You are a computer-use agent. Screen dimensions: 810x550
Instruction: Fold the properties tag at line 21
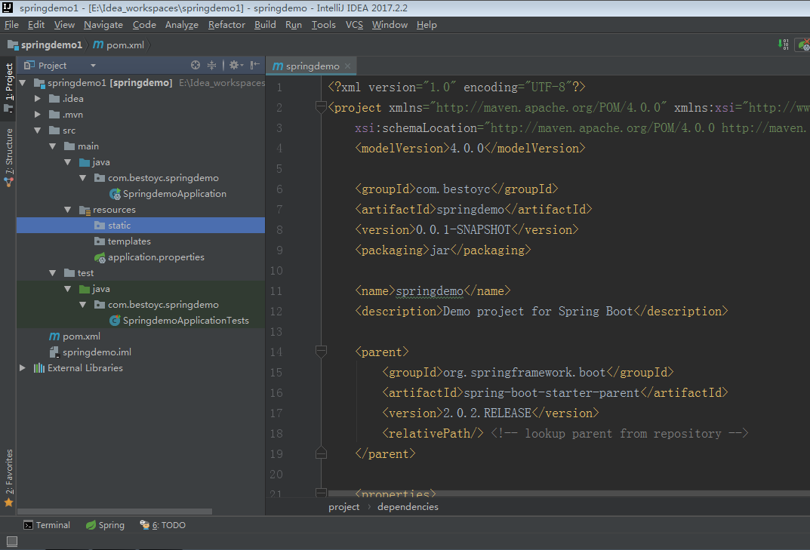pos(321,493)
